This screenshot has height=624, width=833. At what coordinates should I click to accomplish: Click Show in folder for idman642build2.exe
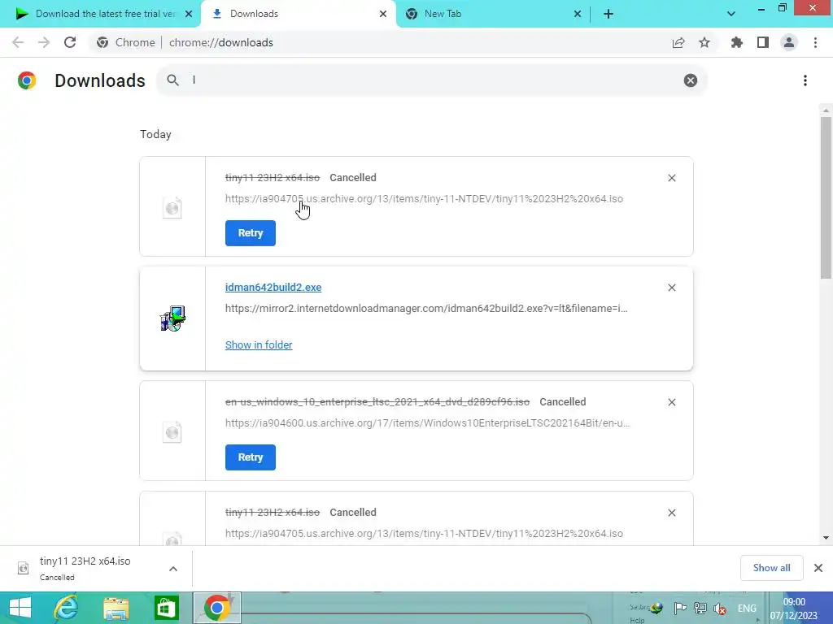click(259, 344)
